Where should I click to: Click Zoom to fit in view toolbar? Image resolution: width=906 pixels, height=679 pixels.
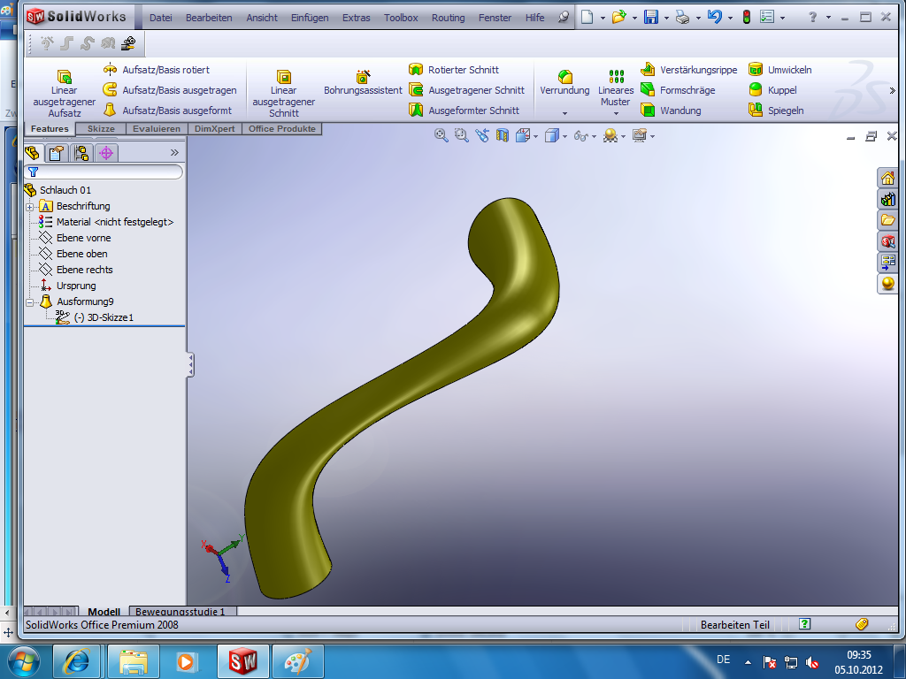point(441,135)
